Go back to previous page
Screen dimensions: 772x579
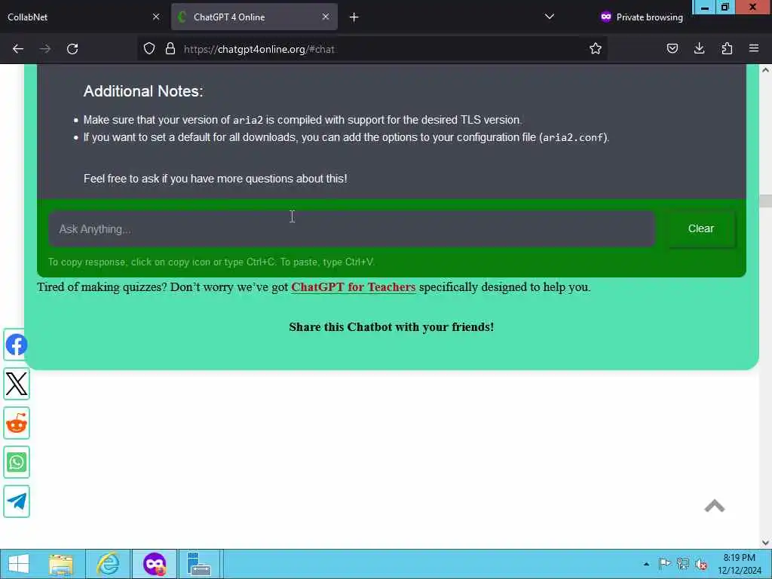tap(18, 49)
